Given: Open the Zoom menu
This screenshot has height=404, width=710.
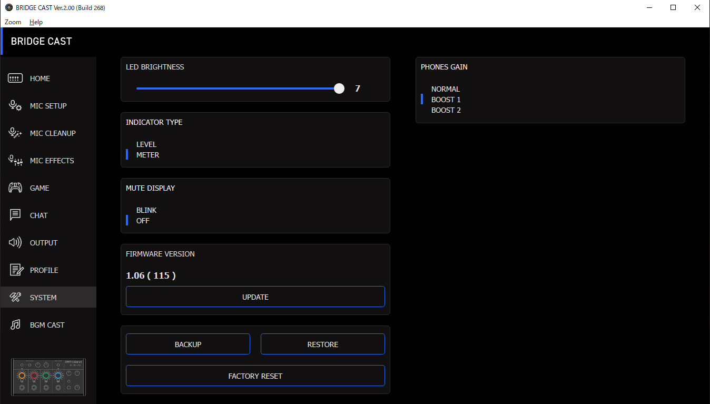Looking at the screenshot, I should pos(13,22).
